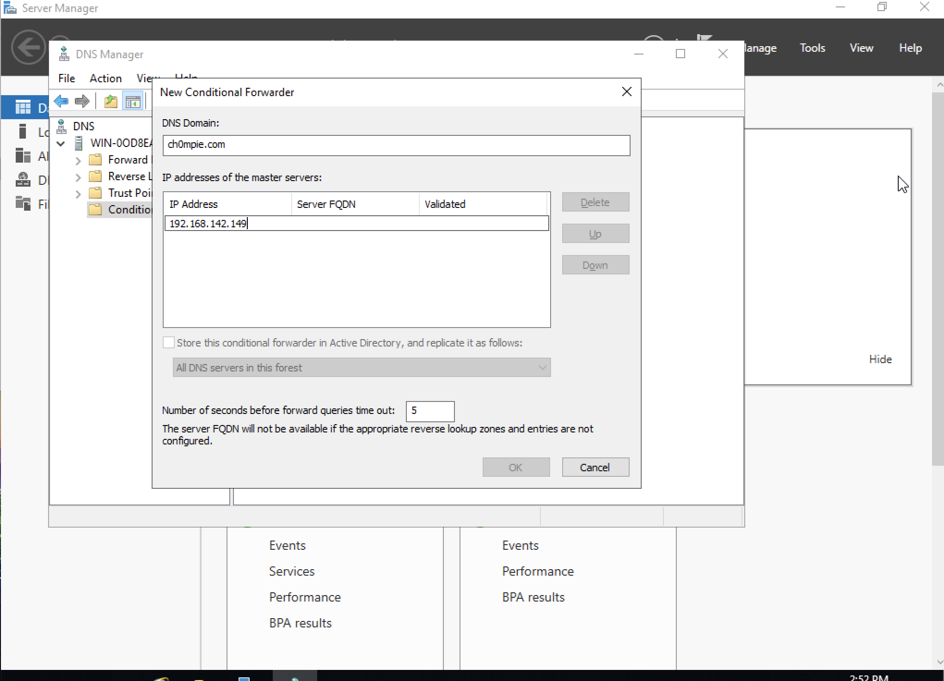Open the Tools menu in Server Manager
Screen dimensions: 944x681
pos(812,48)
